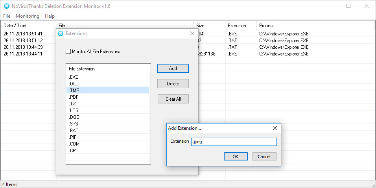
Task: Sort by Date / Time column header
Action: [28, 26]
